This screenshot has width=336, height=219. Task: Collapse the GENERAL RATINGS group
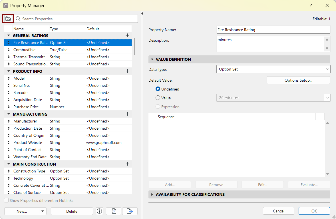click(9, 35)
